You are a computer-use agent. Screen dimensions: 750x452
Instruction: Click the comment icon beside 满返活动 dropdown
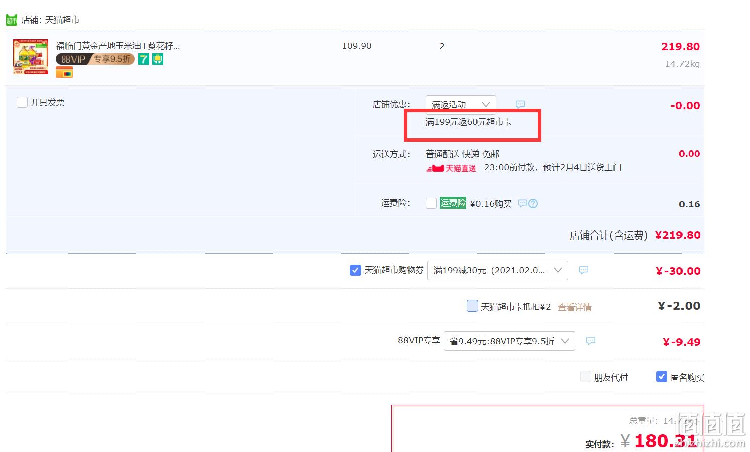[520, 104]
